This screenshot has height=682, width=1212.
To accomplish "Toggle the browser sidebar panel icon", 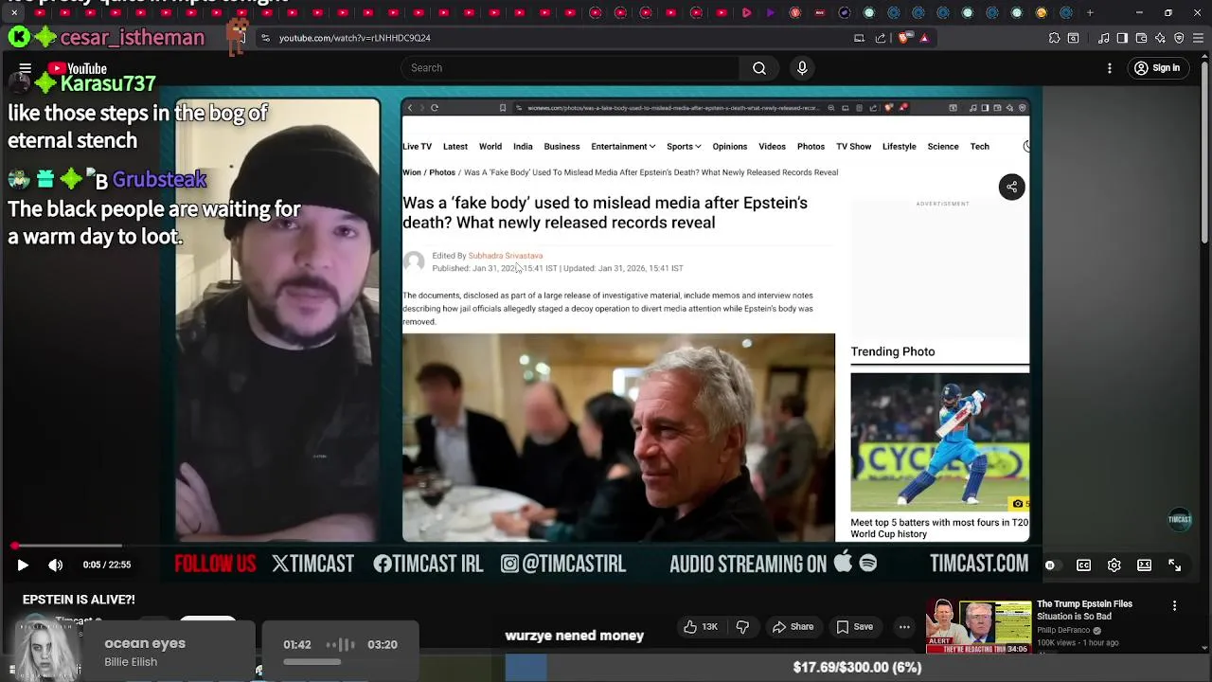I will (x=1122, y=38).
